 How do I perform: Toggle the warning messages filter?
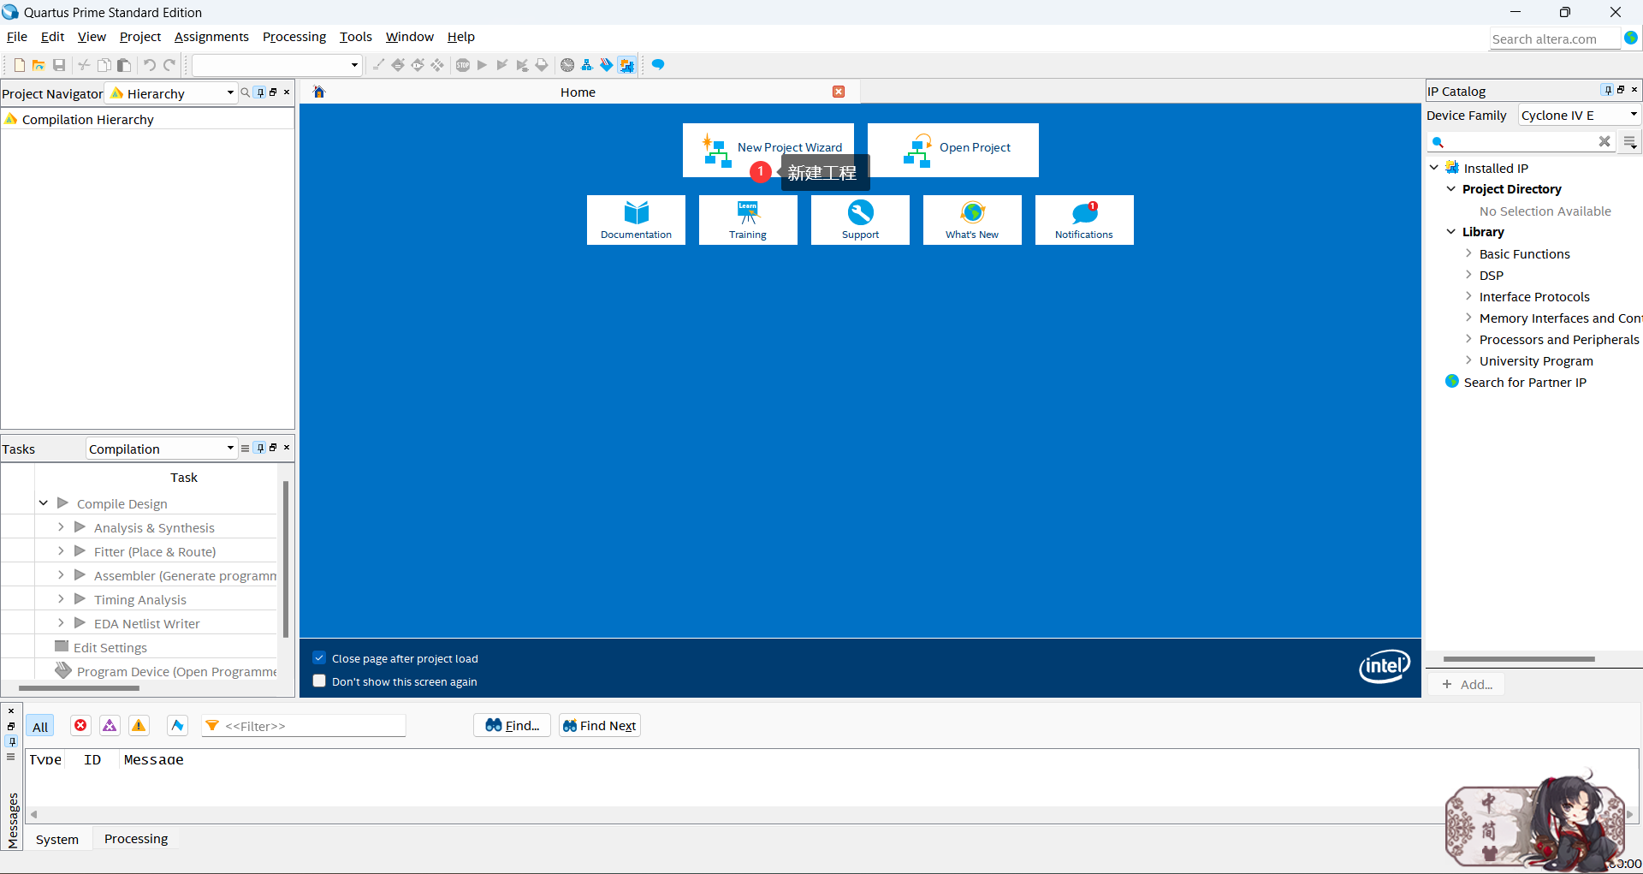139,726
